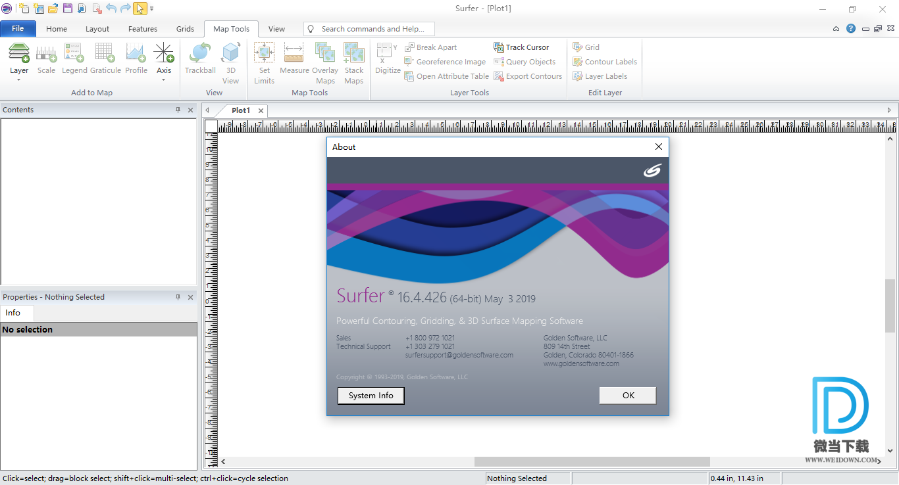
Task: Open the 3D View tool
Action: [230, 63]
